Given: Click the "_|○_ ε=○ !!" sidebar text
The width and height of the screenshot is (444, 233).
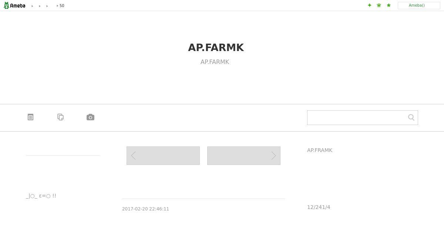Looking at the screenshot, I should point(41,196).
